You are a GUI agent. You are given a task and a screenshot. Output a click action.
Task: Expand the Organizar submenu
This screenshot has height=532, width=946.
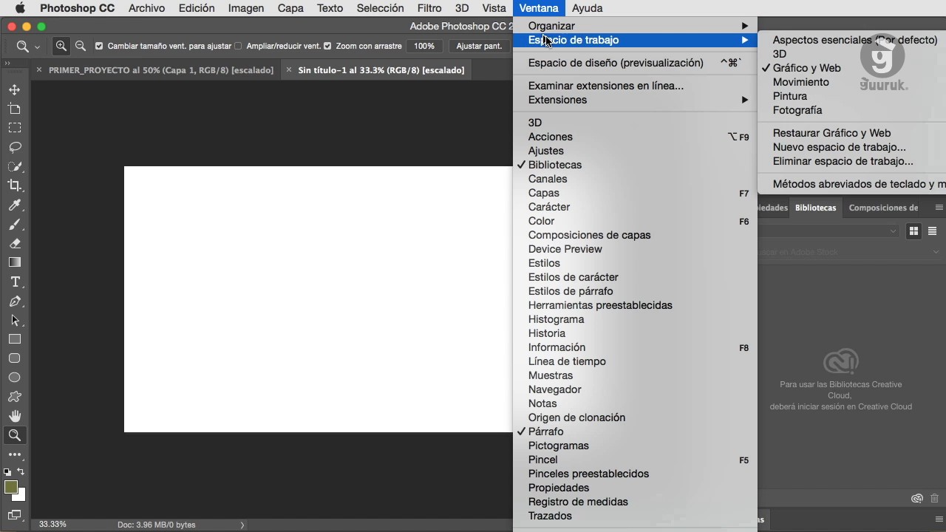coord(635,26)
